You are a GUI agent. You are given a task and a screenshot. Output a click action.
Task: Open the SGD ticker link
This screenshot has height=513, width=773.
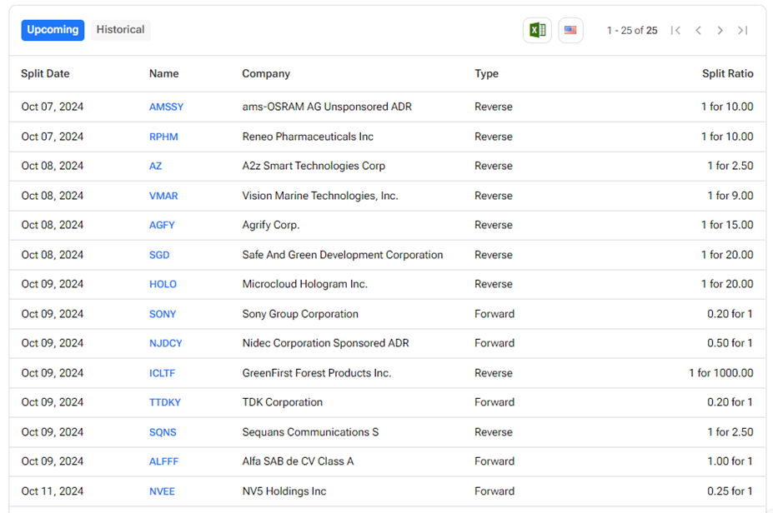(159, 255)
